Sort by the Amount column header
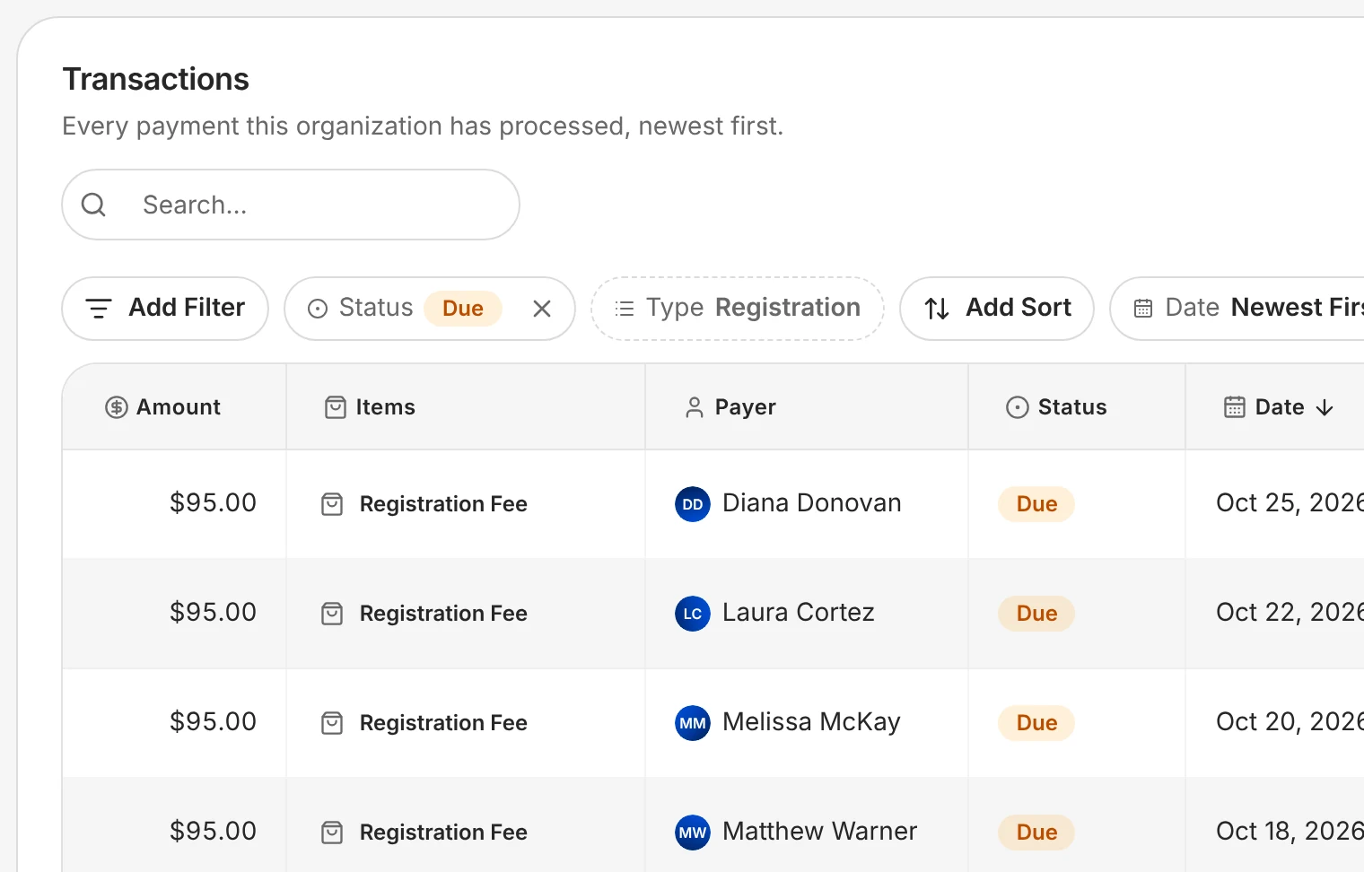The image size is (1364, 872). point(174,406)
